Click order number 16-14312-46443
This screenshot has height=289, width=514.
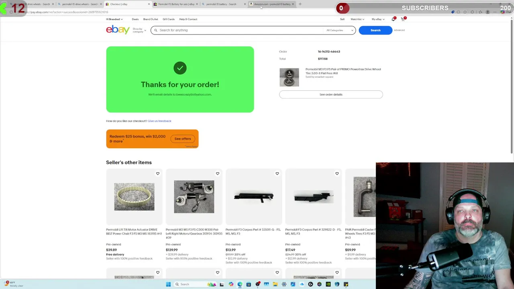329,51
